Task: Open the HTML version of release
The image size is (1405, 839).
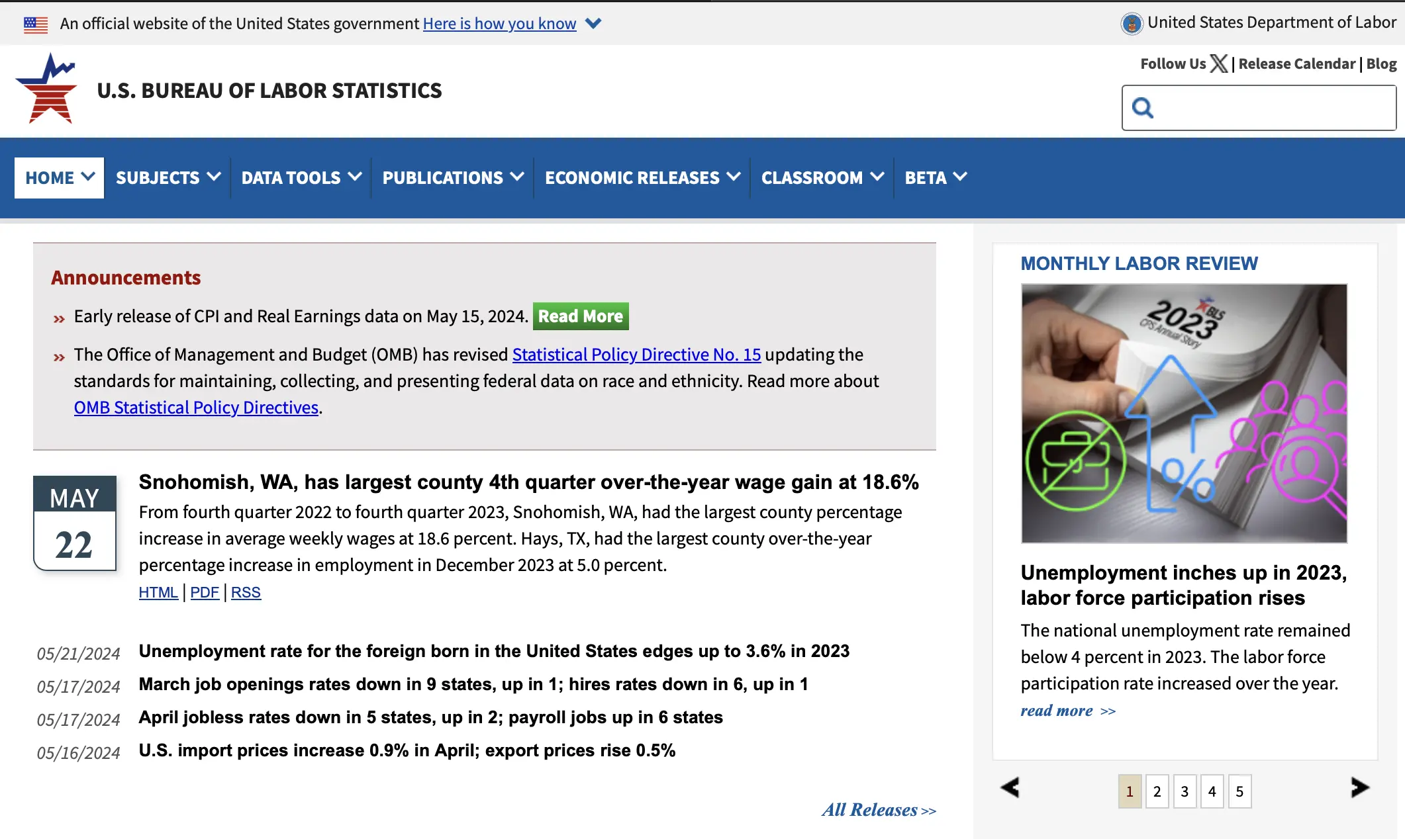Action: point(158,592)
